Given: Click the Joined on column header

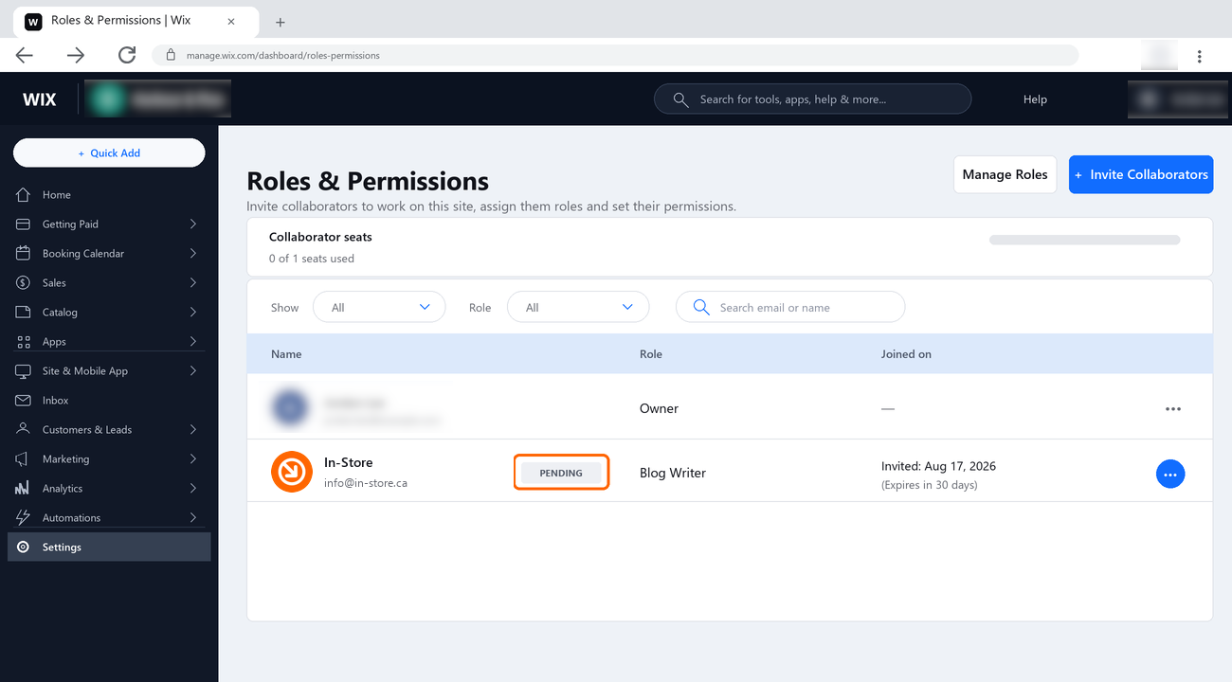Looking at the screenshot, I should coord(906,354).
